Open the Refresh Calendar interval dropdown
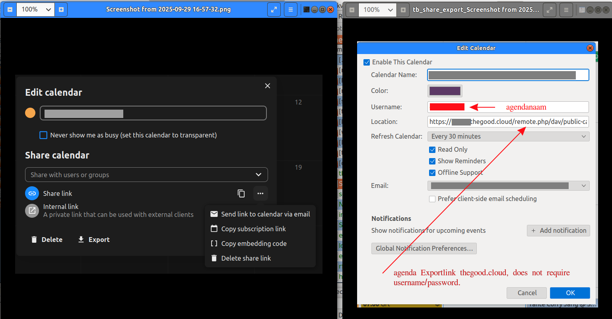612x319 pixels. coord(508,136)
